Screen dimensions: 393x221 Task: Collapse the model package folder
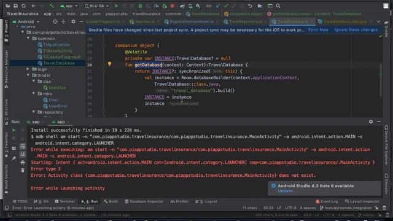click(28, 75)
